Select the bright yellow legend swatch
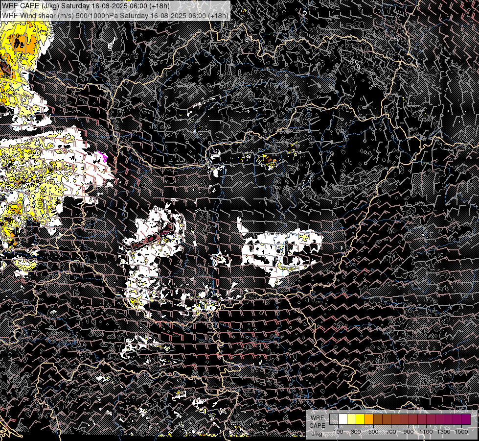479x441 pixels. pos(361,419)
